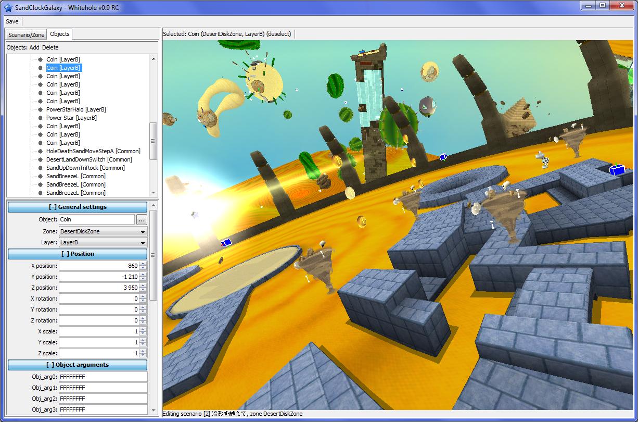Click the Obj_arg2 field
The height and width of the screenshot is (422, 638).
pyautogui.click(x=103, y=399)
